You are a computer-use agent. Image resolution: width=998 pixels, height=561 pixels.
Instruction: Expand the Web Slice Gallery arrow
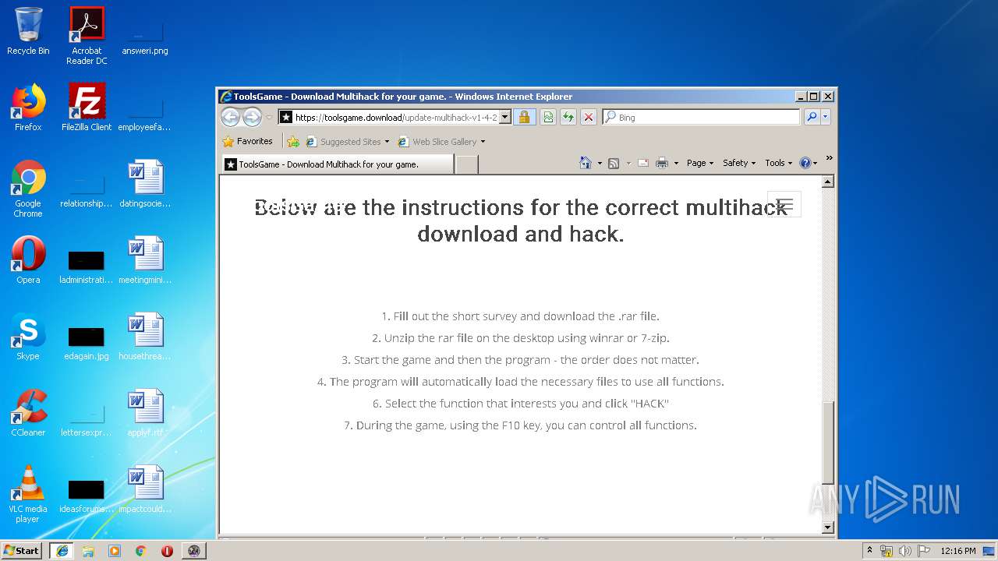483,142
